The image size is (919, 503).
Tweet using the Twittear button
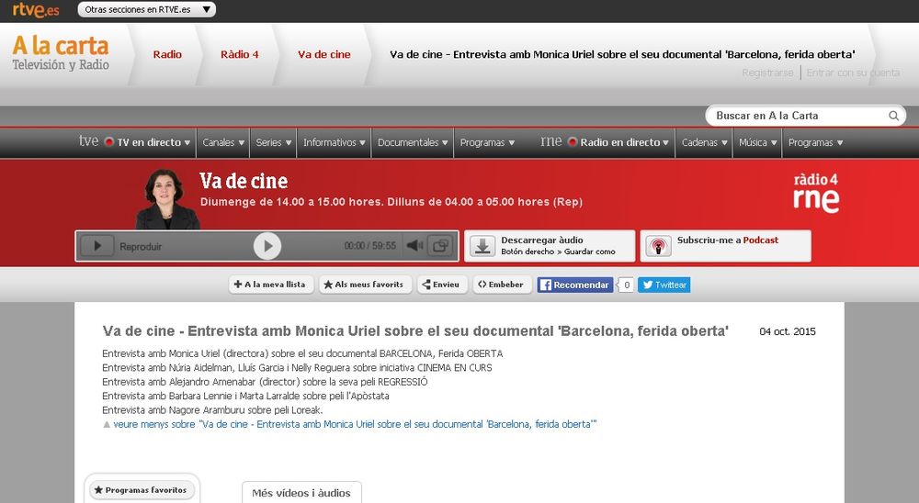point(664,285)
